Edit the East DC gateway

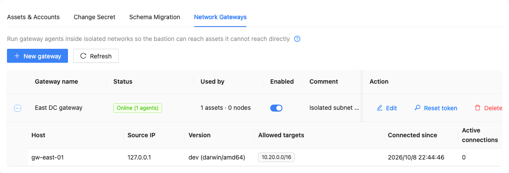pyautogui.click(x=387, y=108)
